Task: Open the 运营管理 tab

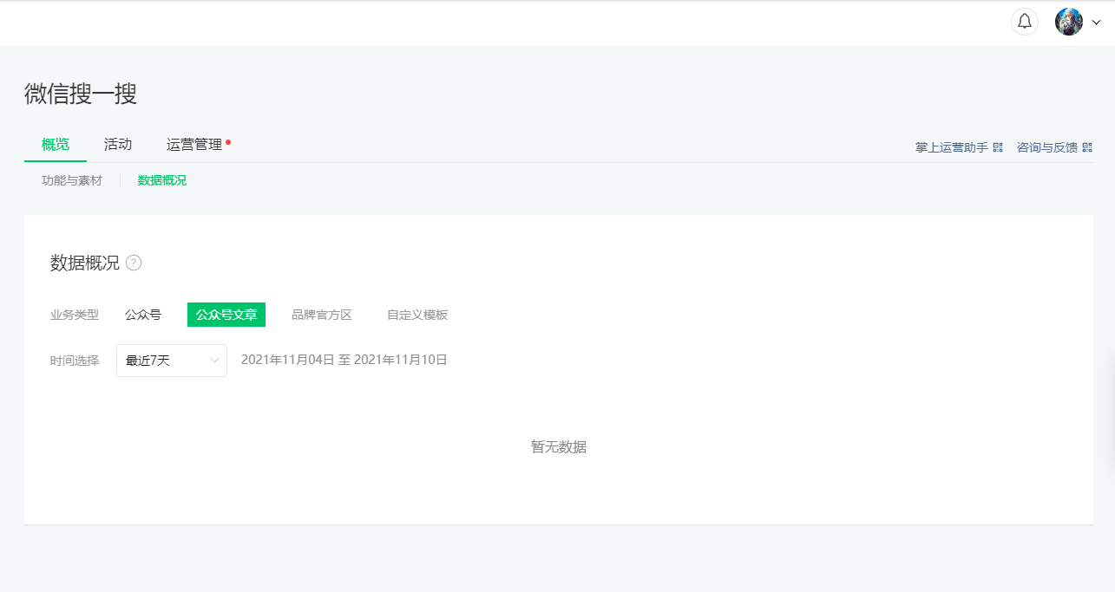Action: (194, 145)
